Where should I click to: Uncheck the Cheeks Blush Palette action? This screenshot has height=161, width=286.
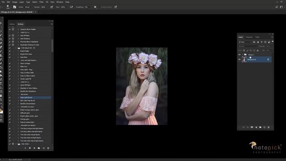point(10,29)
